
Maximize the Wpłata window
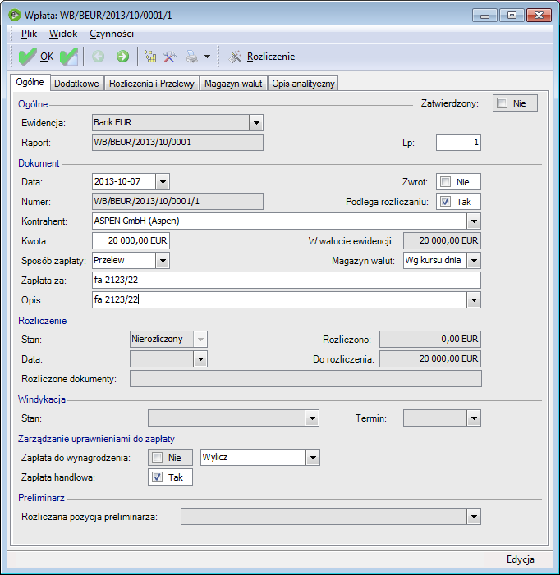(x=512, y=16)
